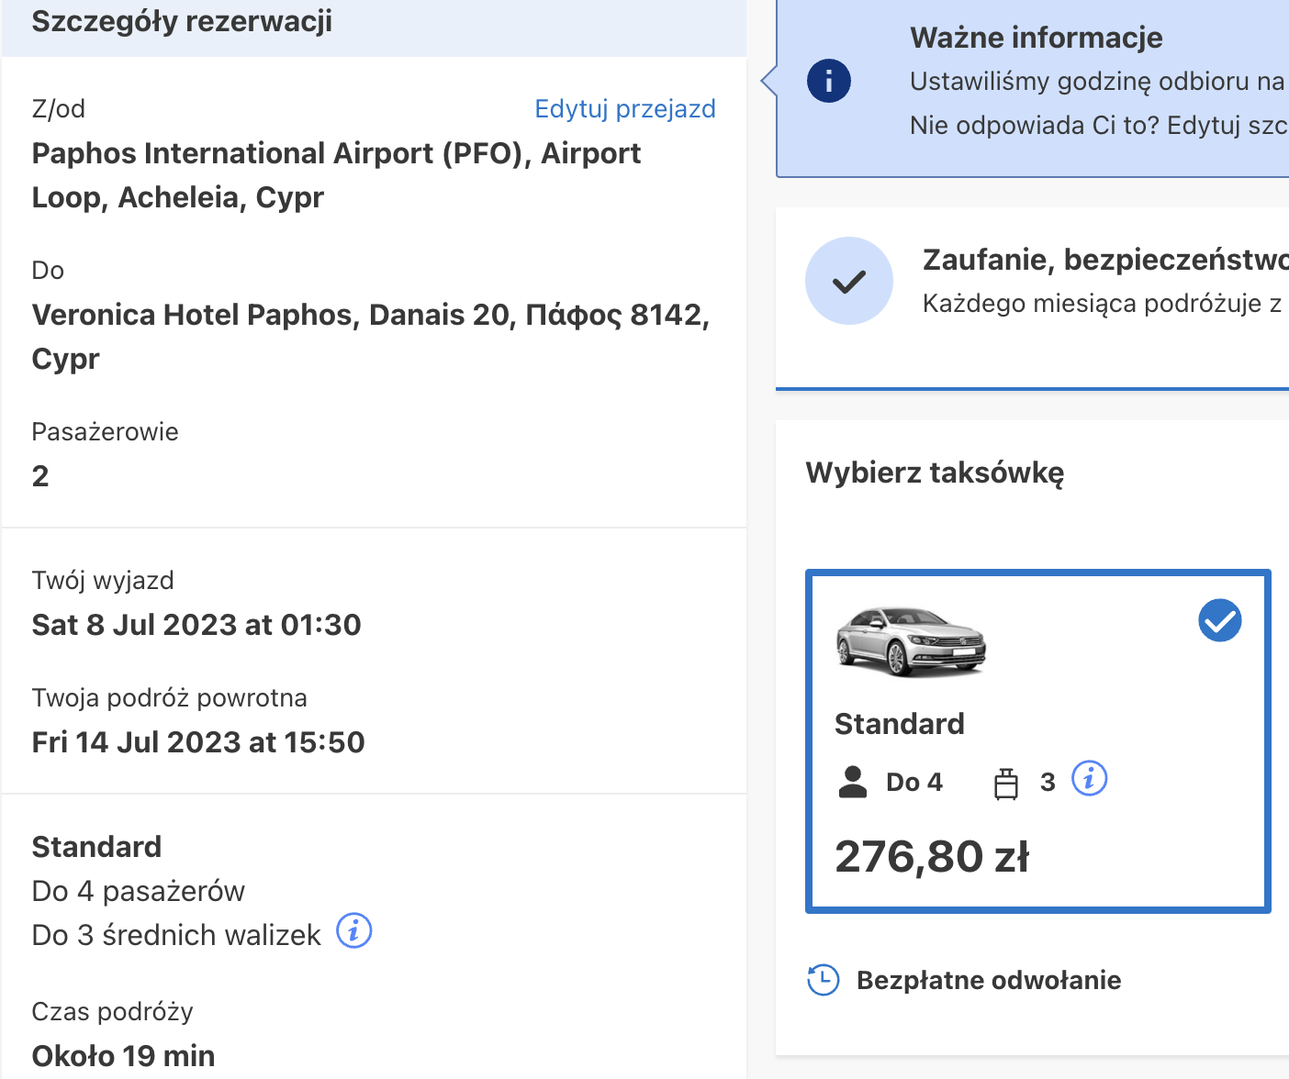Click checkmark icon beside Zaufanie, bezpieczeństwo
The width and height of the screenshot is (1289, 1079).
(x=849, y=281)
